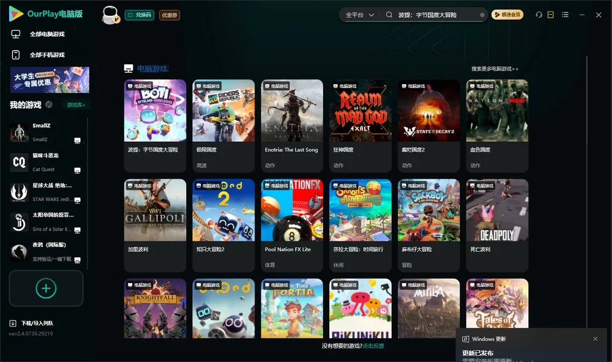The image size is (612, 362).
Task: Open 莎拉大冒险：时间旅行 card
Action: click(360, 225)
